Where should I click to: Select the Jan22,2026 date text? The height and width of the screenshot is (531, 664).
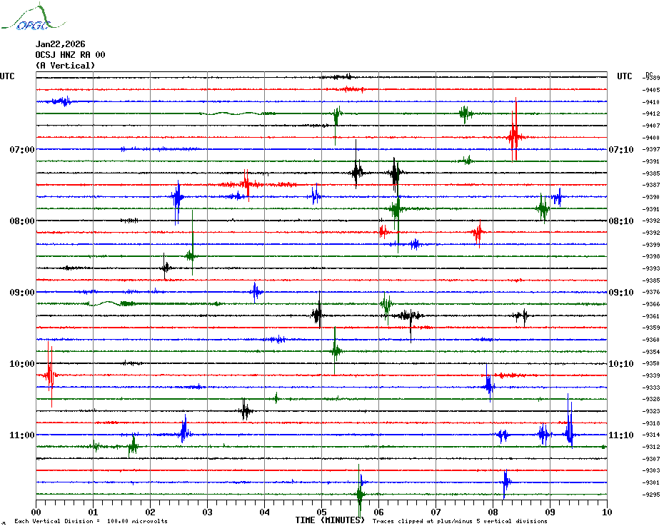click(x=60, y=44)
